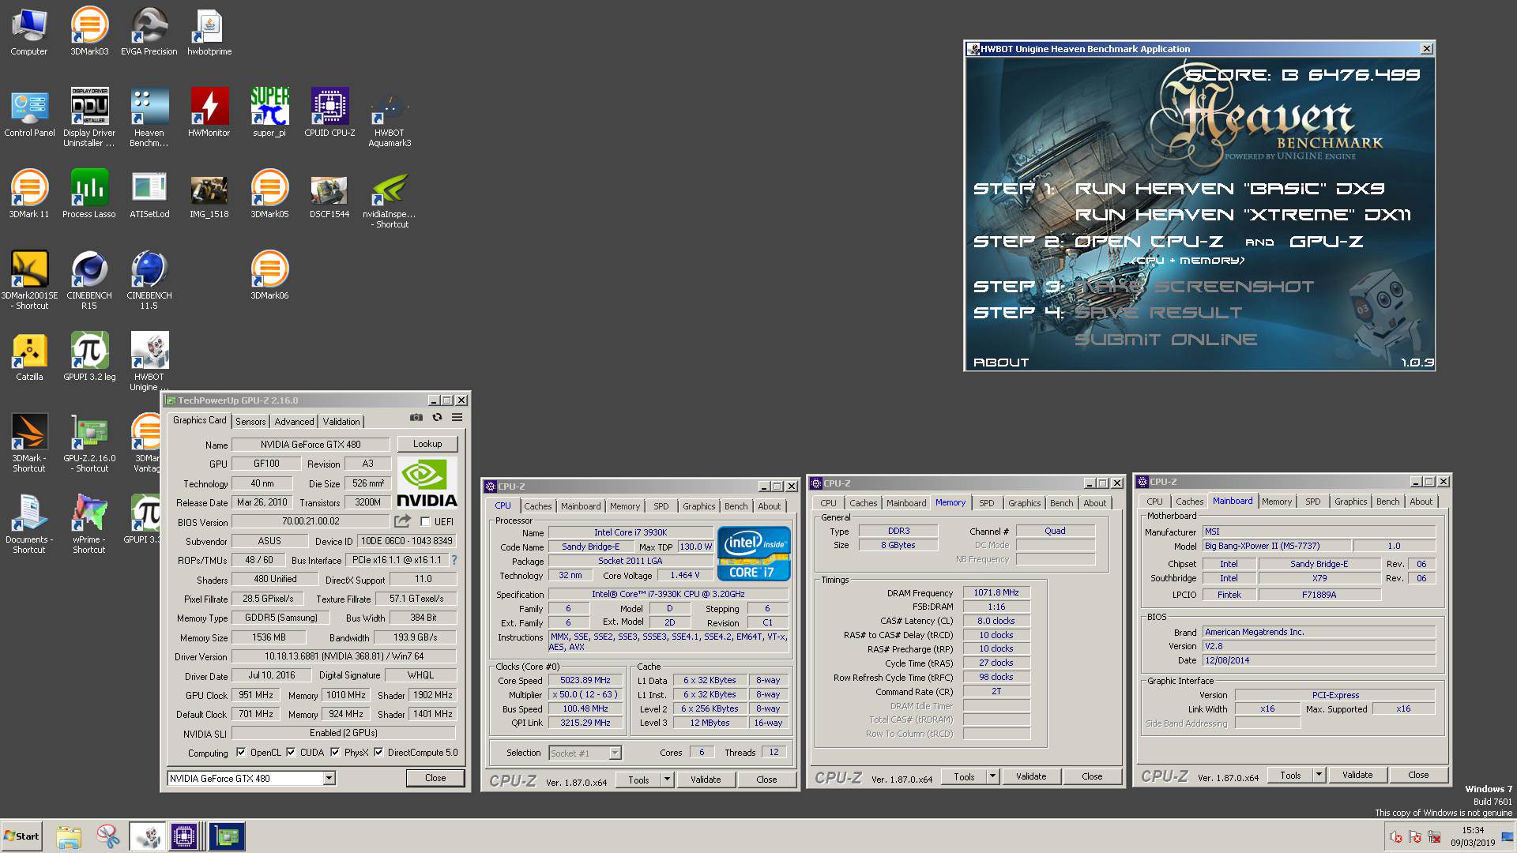This screenshot has height=853, width=1517.
Task: Click OPEN CPU-Z in Heaven window
Action: [x=1148, y=242]
